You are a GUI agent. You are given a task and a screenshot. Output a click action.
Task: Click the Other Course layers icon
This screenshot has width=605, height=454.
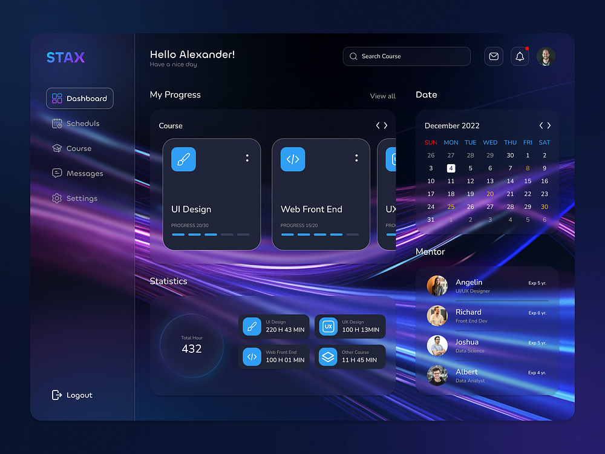point(328,357)
